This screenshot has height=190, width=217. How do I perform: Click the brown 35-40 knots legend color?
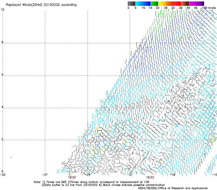point(185,4)
